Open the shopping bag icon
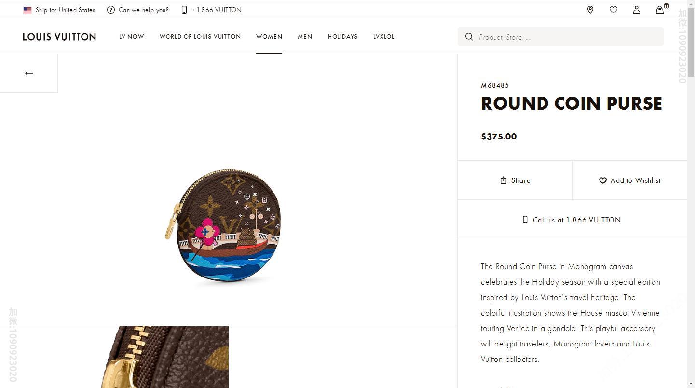Image resolution: width=695 pixels, height=388 pixels. point(660,10)
